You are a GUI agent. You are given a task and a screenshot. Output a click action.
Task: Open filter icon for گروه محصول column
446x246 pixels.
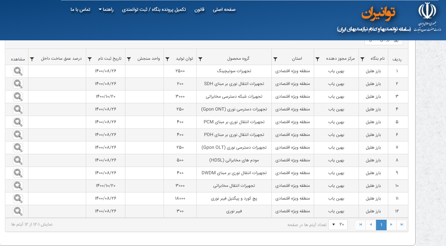(200, 59)
